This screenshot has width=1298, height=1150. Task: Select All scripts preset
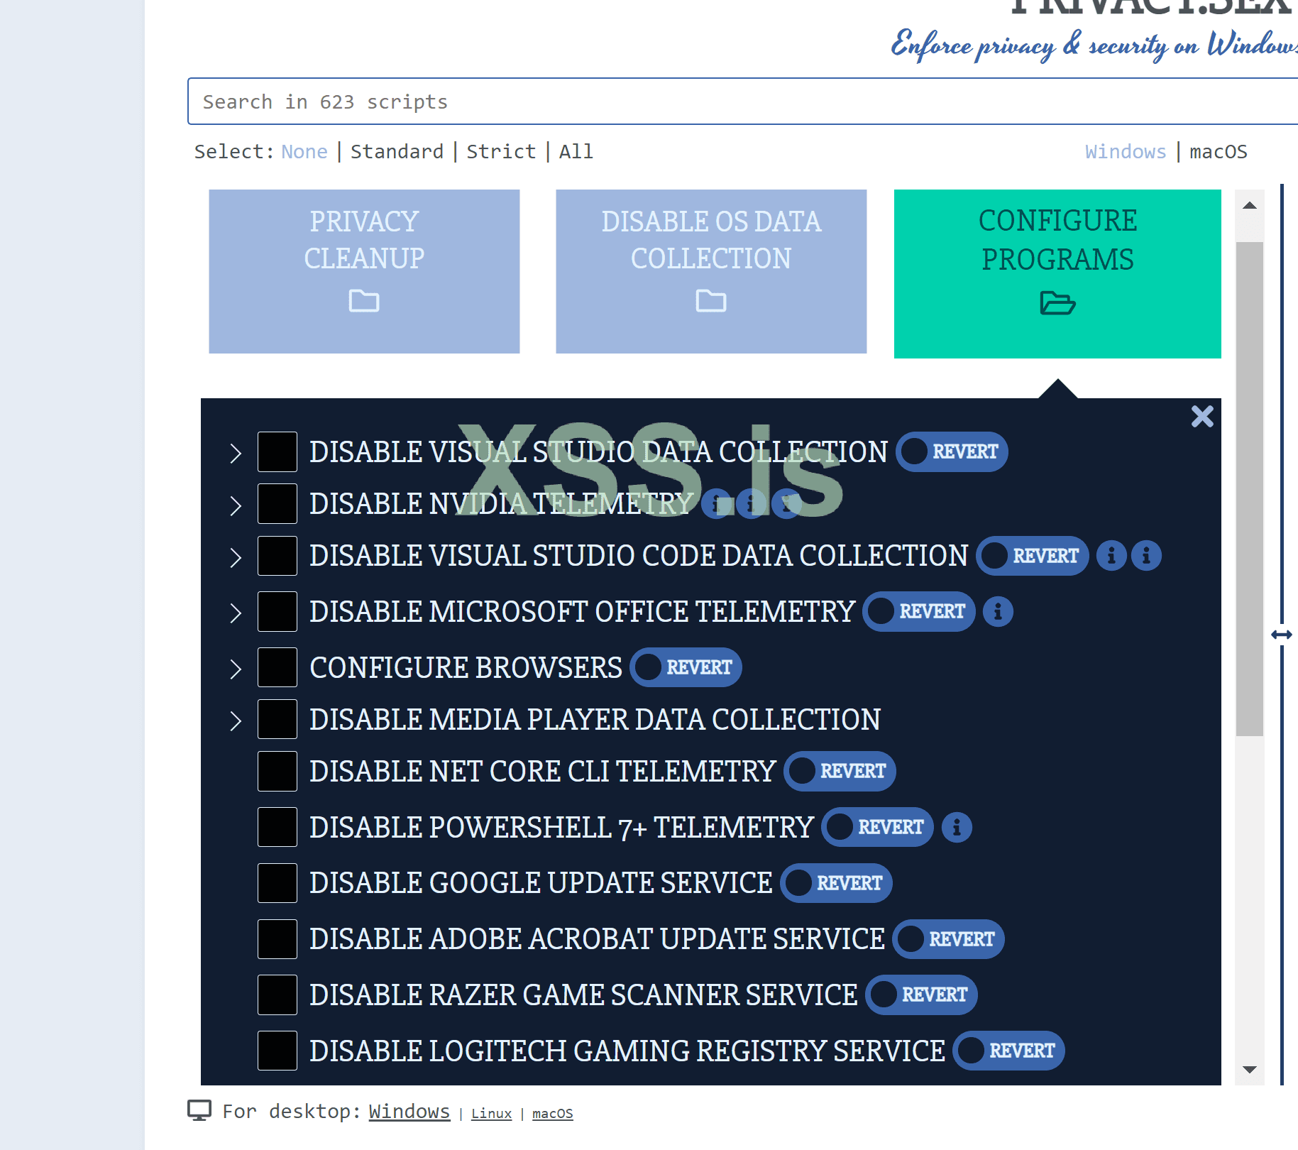576,152
